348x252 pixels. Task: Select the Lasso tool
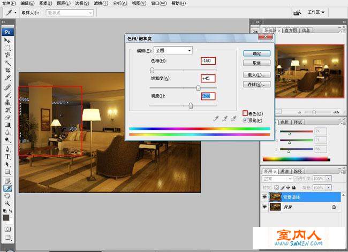pyautogui.click(x=7, y=55)
